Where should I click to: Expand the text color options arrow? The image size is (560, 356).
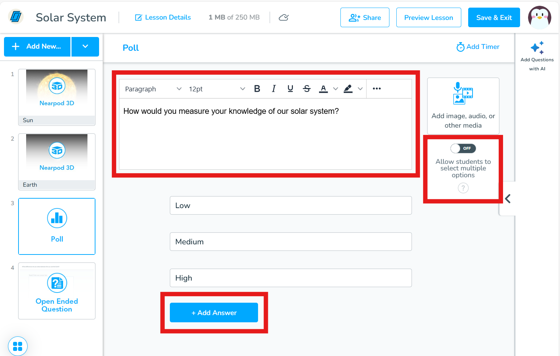point(336,89)
